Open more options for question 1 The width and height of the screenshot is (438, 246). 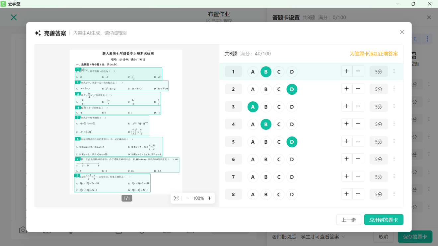394,71
